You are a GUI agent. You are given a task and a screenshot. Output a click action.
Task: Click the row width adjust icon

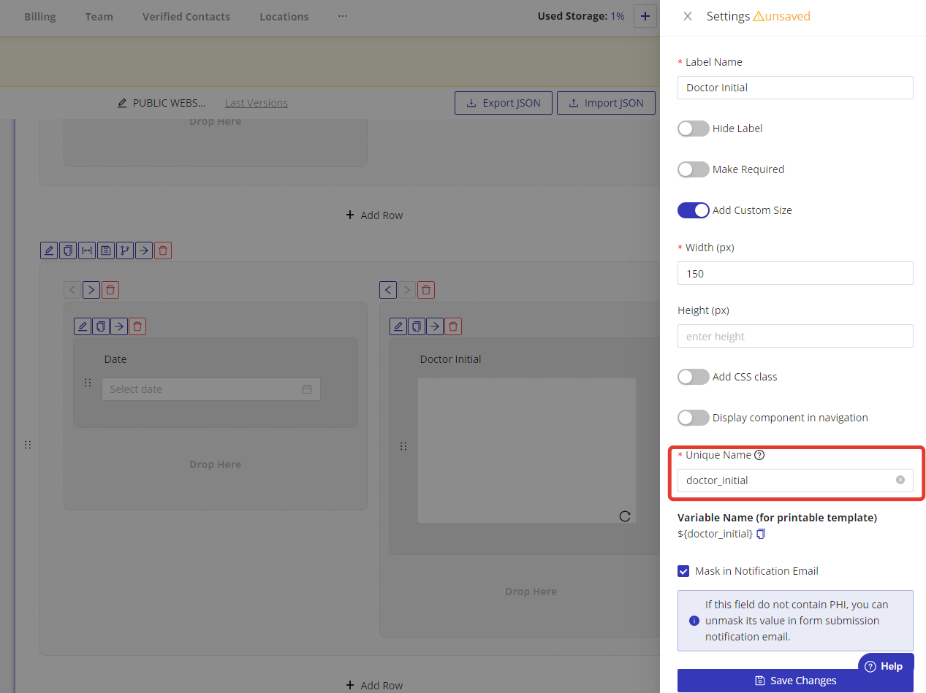(x=87, y=250)
